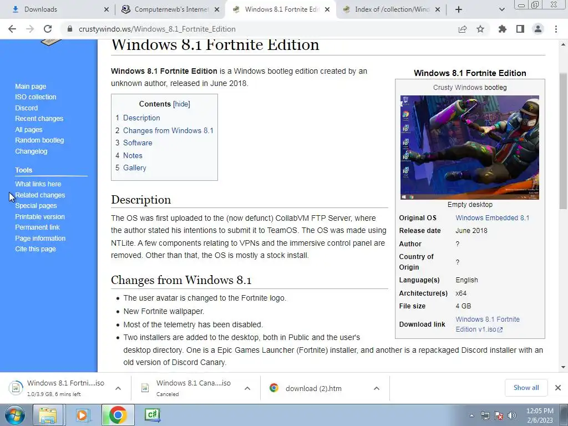Image resolution: width=568 pixels, height=426 pixels.
Task: Open the Discord sidebar link
Action: pyautogui.click(x=27, y=108)
